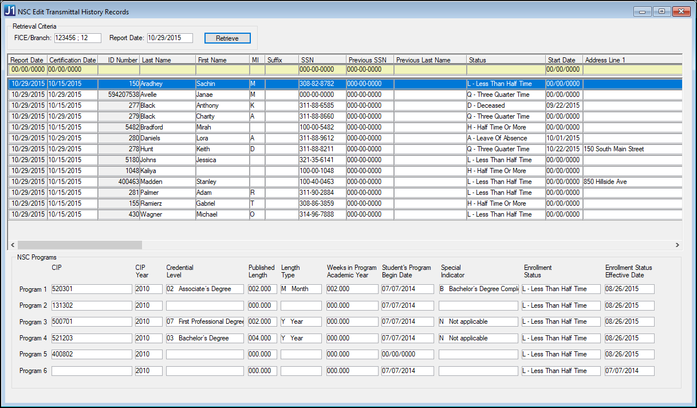Maximize the NSC Edit Transmittal window
697x408 pixels.
[x=661, y=11]
